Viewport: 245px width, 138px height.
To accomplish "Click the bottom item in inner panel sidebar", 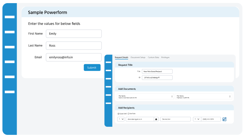I will tap(108, 103).
